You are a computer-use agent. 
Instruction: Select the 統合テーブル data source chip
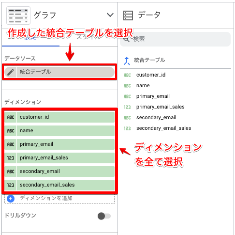tap(59, 72)
